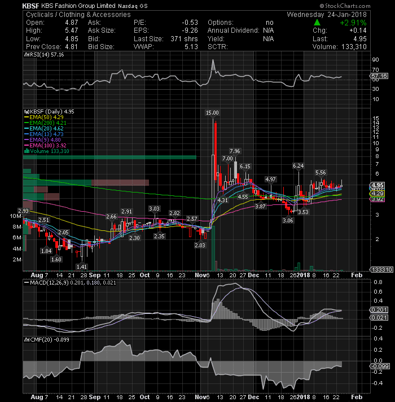Click the 4.95 last price axis tag
This screenshot has width=395, height=402.
[378, 185]
